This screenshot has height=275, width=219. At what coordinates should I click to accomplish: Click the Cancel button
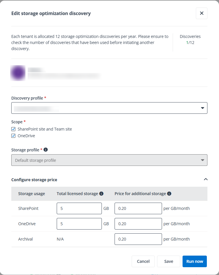click(x=143, y=261)
